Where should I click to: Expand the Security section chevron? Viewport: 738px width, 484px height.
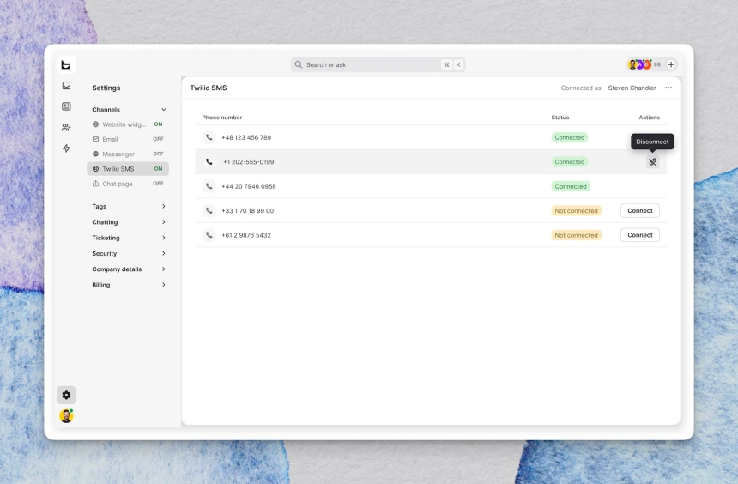coord(163,253)
